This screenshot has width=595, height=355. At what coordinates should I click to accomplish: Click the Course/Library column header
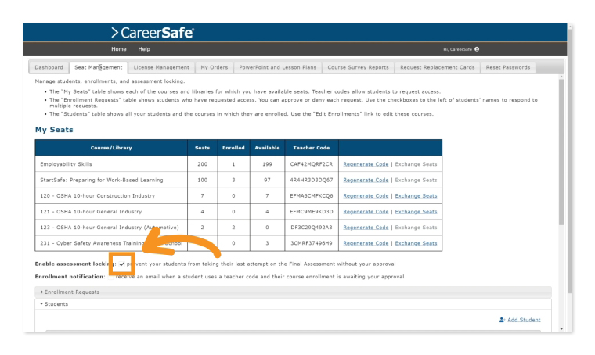(x=111, y=148)
